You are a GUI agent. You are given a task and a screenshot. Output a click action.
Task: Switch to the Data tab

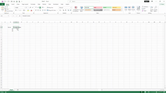pos(39,4)
